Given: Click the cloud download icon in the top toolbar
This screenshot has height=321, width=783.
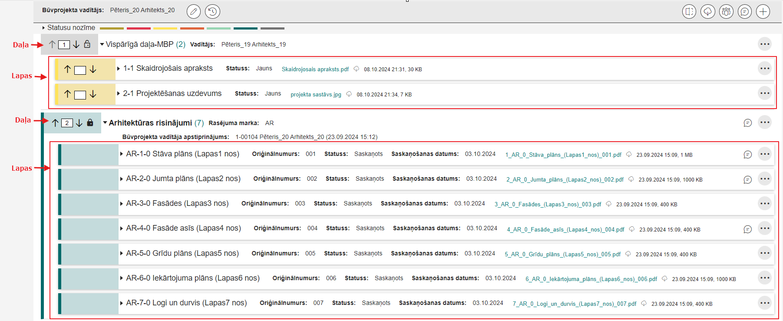Looking at the screenshot, I should (x=708, y=11).
